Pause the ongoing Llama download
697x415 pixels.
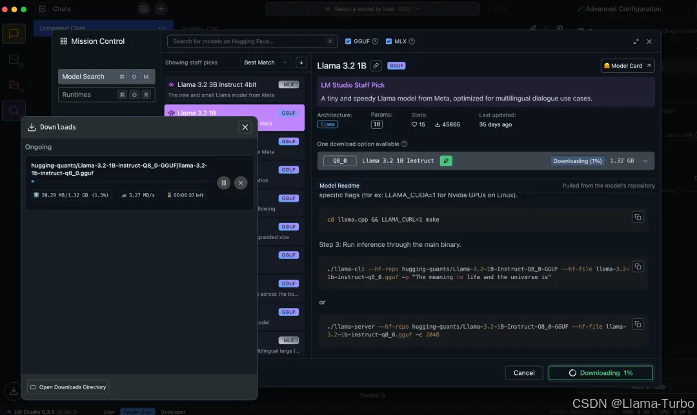(x=223, y=183)
